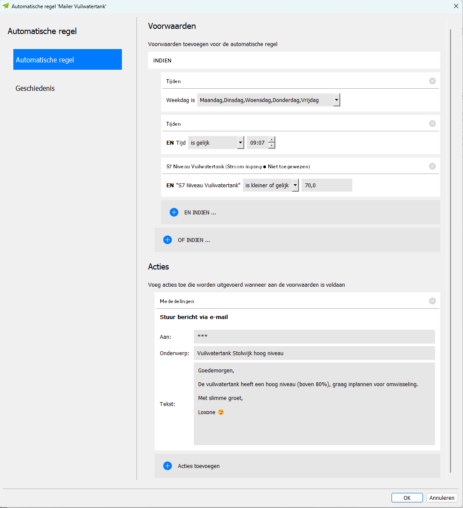Click the threshold value field showing 70,0
This screenshot has width=463, height=508.
(326, 186)
